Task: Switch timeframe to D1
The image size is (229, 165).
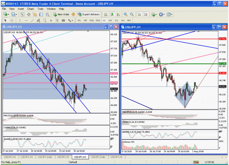Action: pos(117,20)
